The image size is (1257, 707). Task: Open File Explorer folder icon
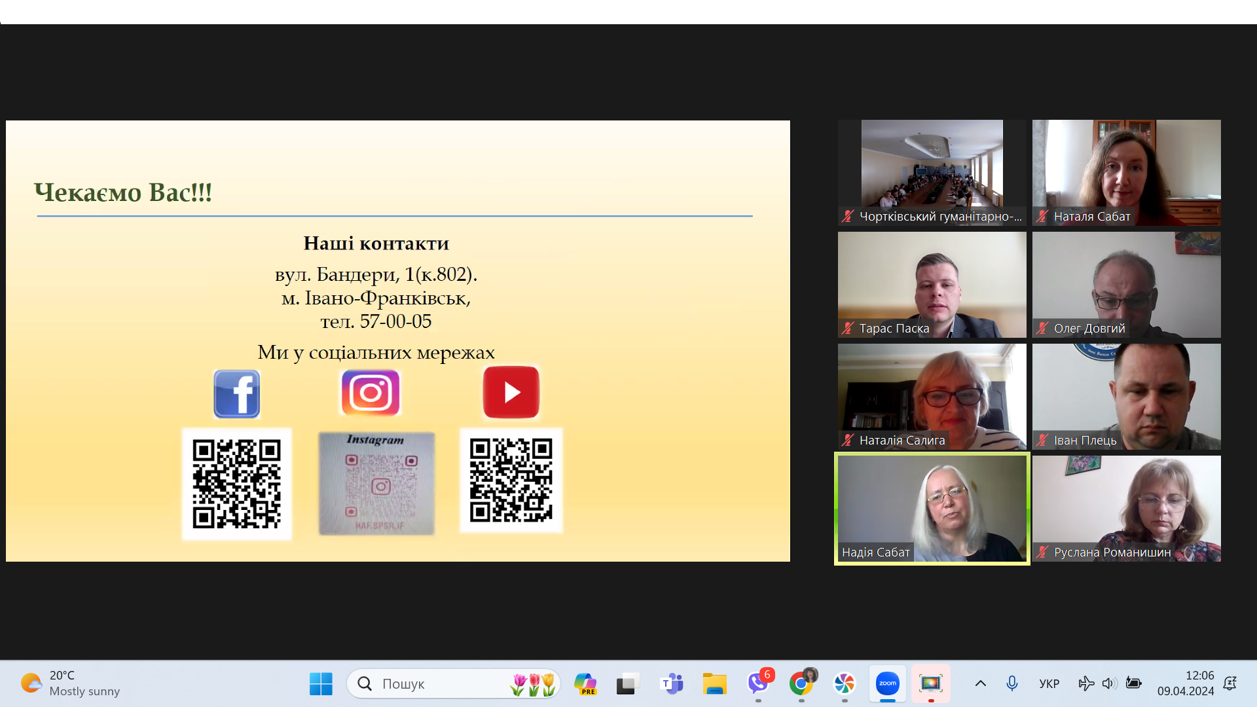click(x=714, y=683)
